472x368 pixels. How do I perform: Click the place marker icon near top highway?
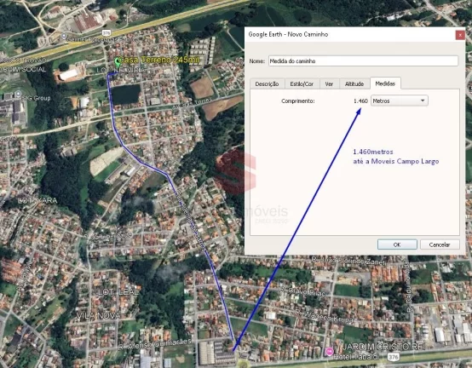(x=64, y=37)
